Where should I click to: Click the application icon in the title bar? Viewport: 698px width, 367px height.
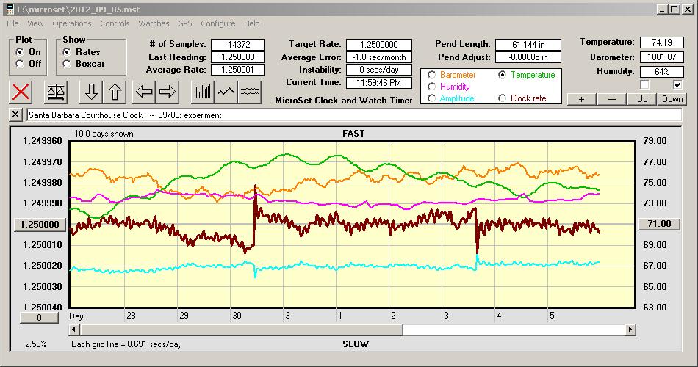point(10,9)
